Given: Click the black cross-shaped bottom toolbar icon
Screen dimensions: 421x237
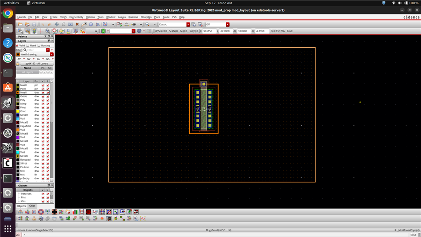Looking at the screenshot, I should click(55, 212).
